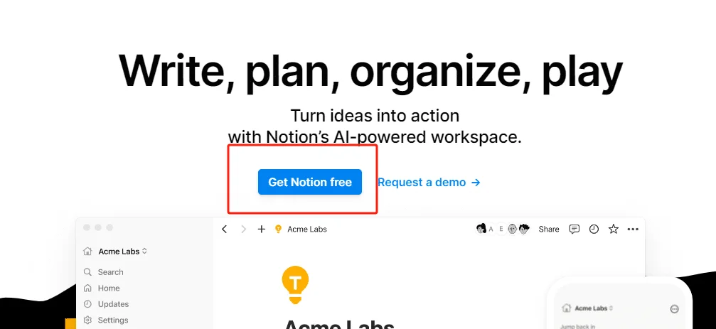Image resolution: width=716 pixels, height=329 pixels.
Task: Go back with the left arrow
Action: [x=225, y=229]
